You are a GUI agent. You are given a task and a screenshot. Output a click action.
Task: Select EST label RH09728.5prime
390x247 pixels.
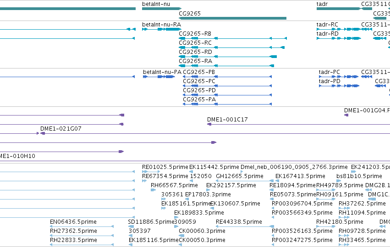tap(362, 231)
